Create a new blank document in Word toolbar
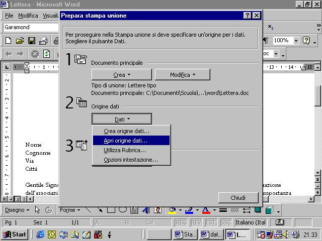Screen dimensions: 322x241 pos(9,40)
